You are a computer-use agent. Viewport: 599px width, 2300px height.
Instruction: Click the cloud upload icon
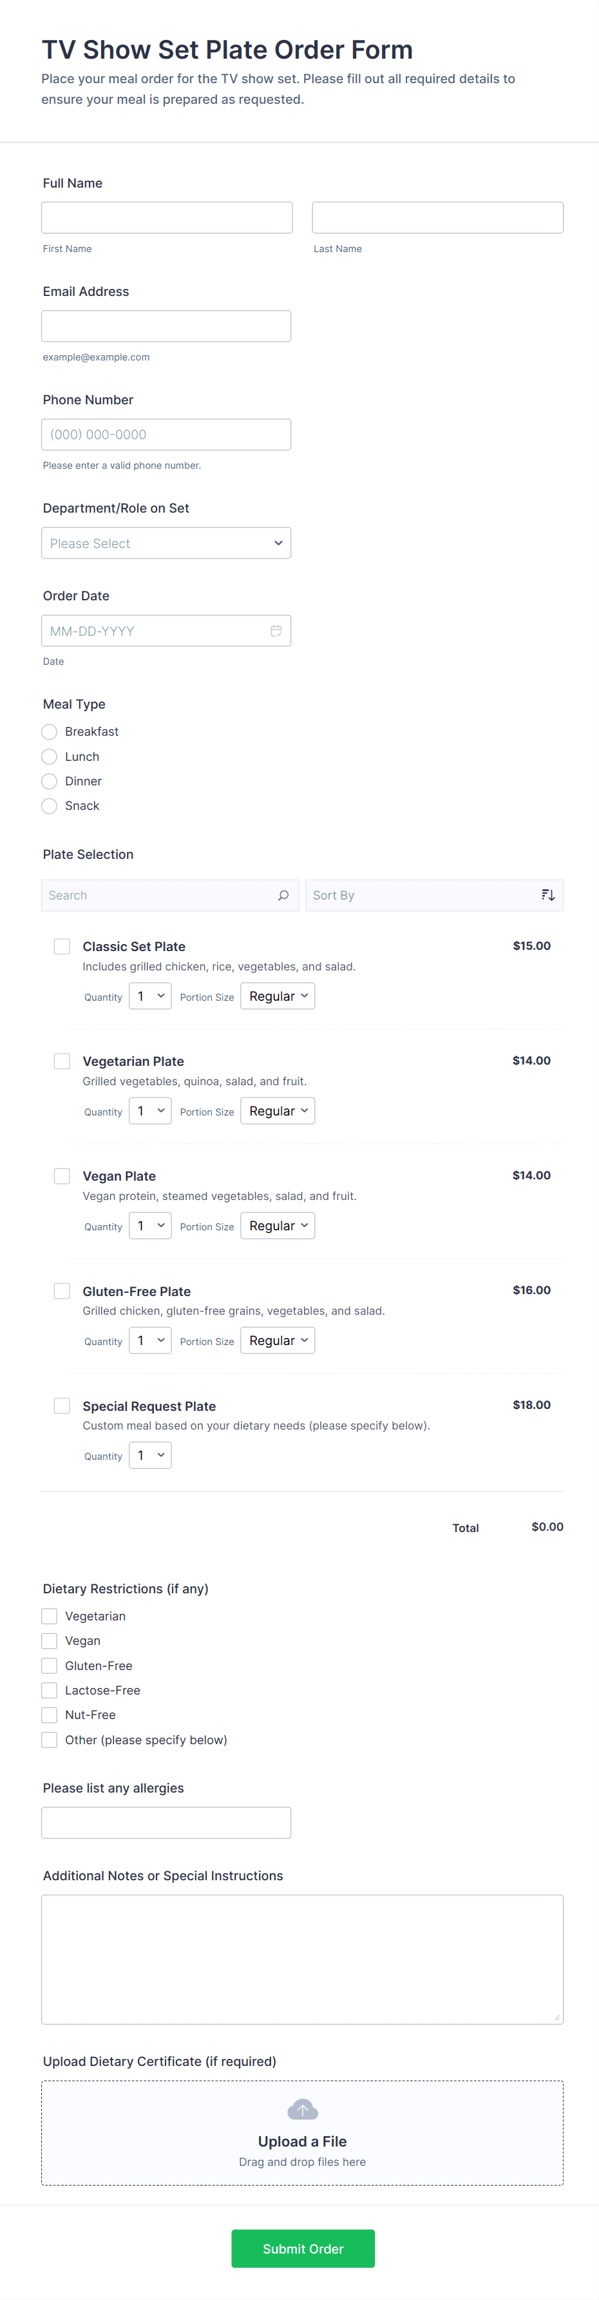302,2109
